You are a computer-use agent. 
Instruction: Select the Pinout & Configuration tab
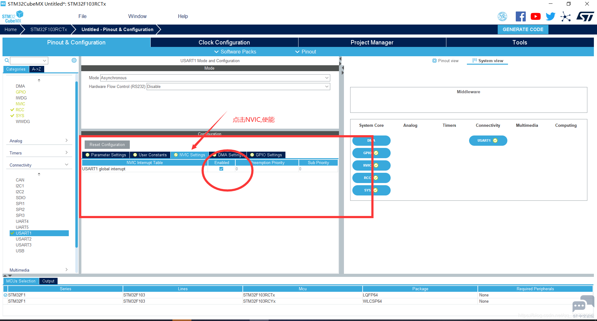(x=76, y=42)
